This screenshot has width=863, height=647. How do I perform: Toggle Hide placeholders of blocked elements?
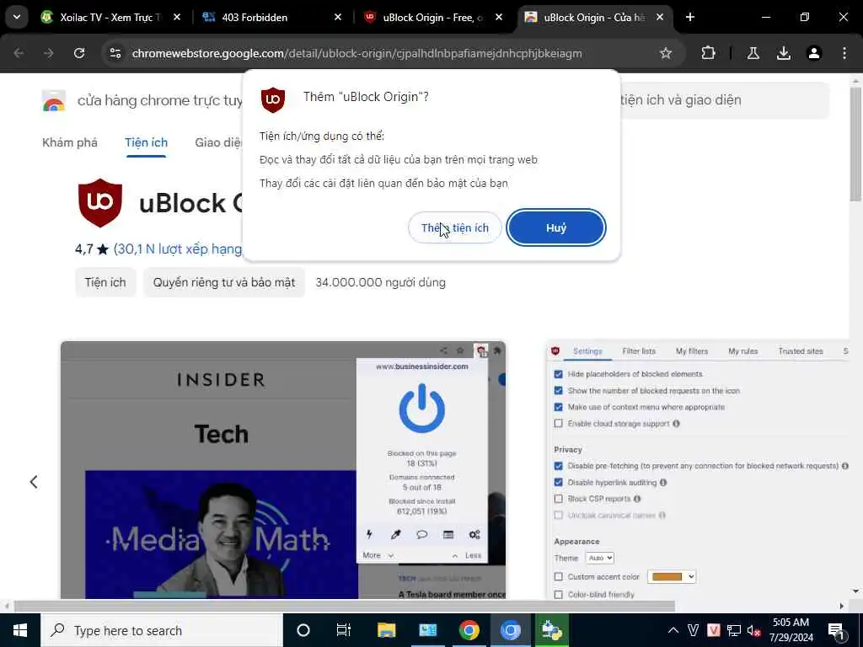[559, 374]
